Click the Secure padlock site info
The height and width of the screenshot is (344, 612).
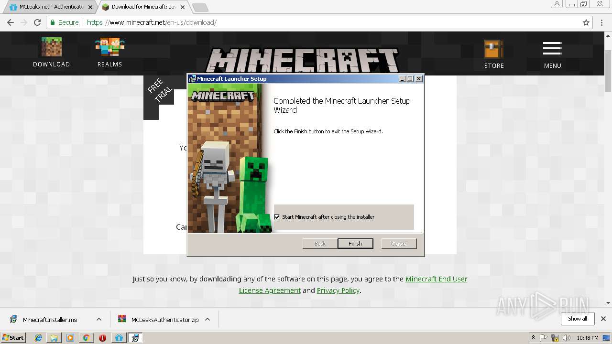tap(64, 22)
